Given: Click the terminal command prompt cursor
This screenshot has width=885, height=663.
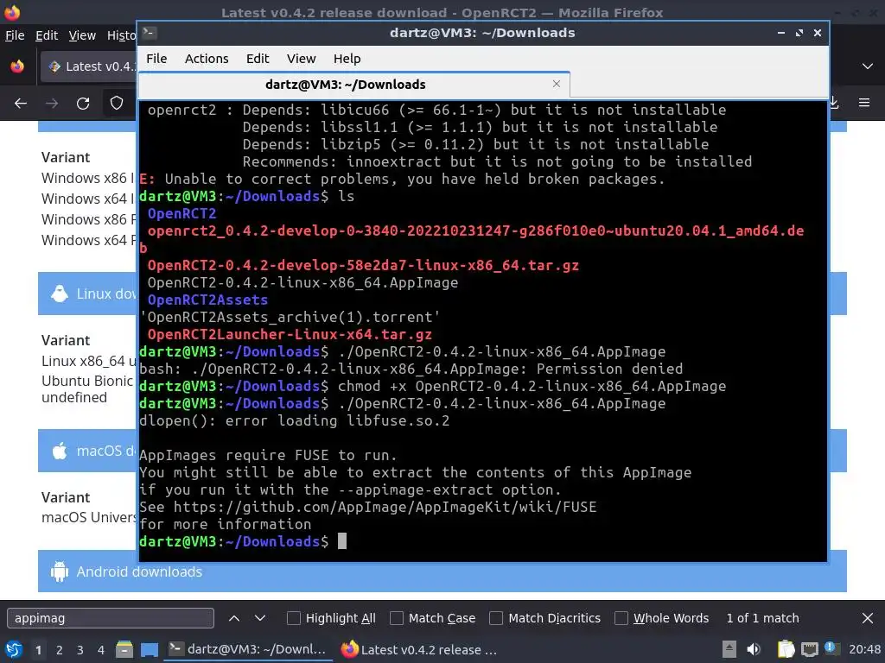Looking at the screenshot, I should pos(342,541).
